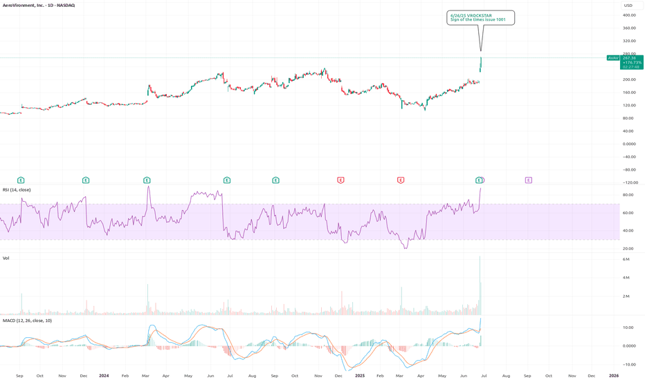The height and width of the screenshot is (380, 645).
Task: Click the 160.00 price axis label
Action: tap(629, 93)
